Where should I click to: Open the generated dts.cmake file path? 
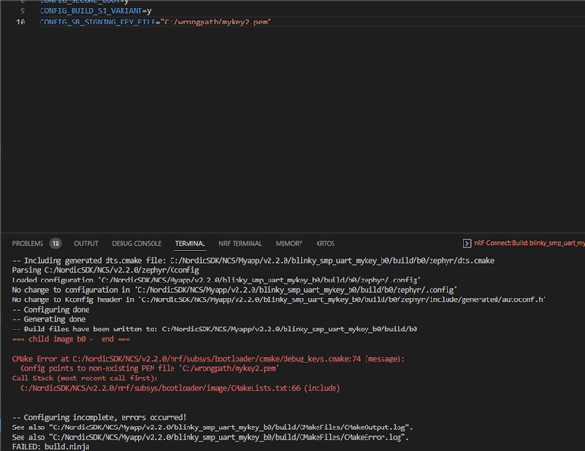(x=332, y=261)
